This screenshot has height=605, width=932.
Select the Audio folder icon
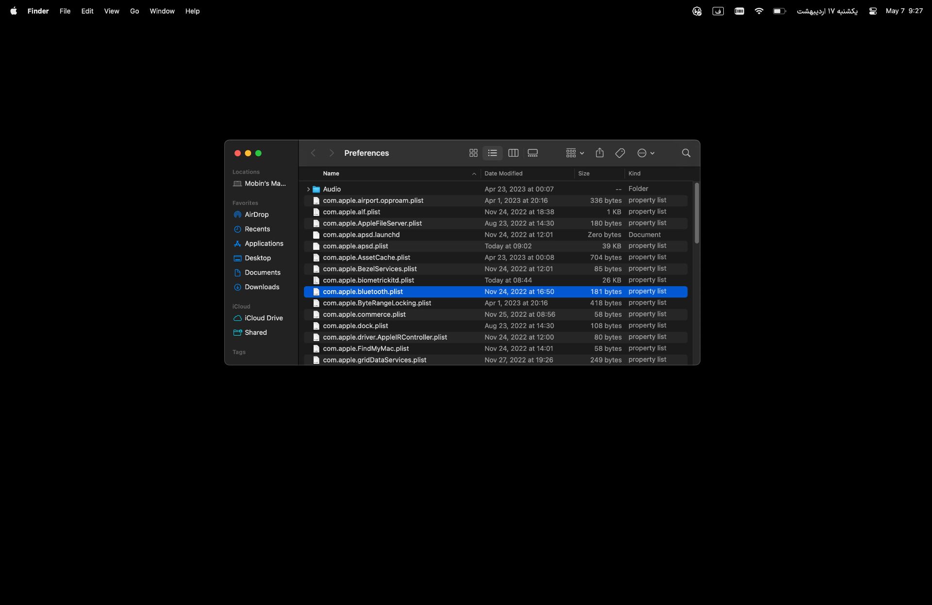tap(316, 189)
